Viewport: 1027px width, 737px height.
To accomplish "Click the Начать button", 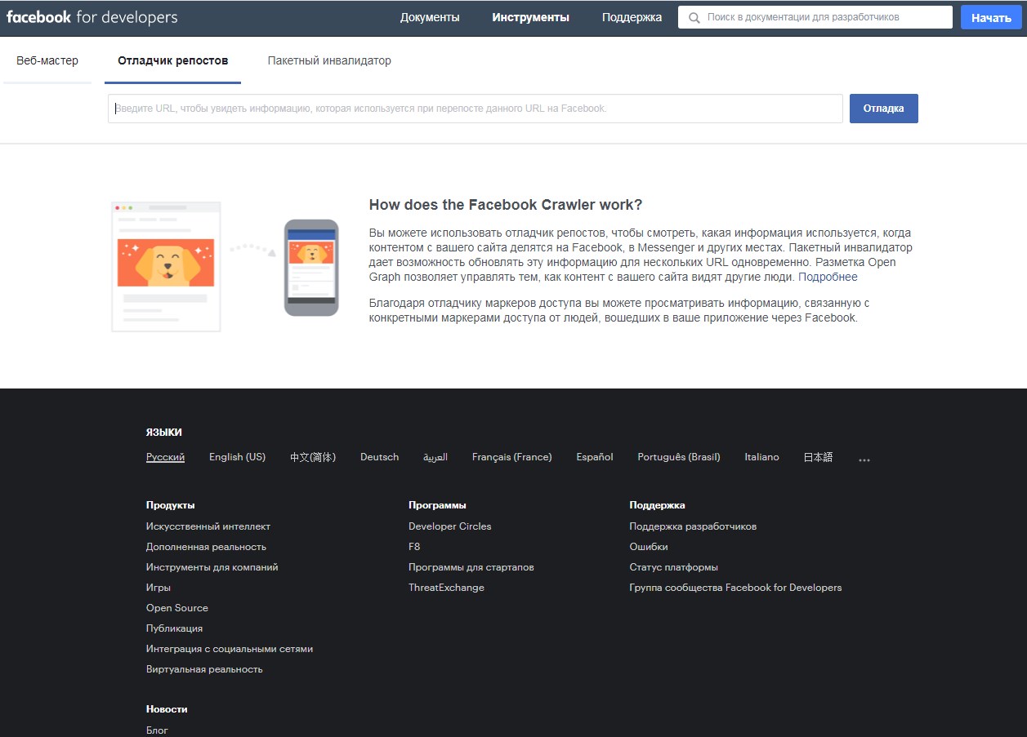I will click(x=992, y=17).
